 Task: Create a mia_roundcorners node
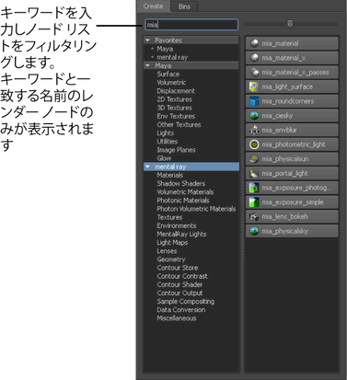click(x=292, y=101)
